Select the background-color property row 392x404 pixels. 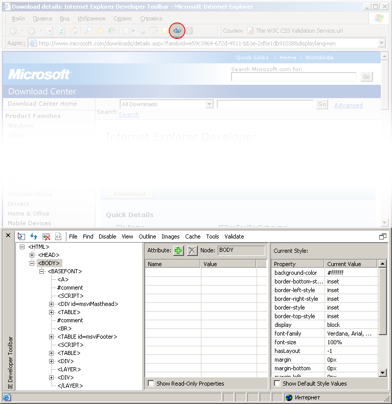(x=325, y=273)
